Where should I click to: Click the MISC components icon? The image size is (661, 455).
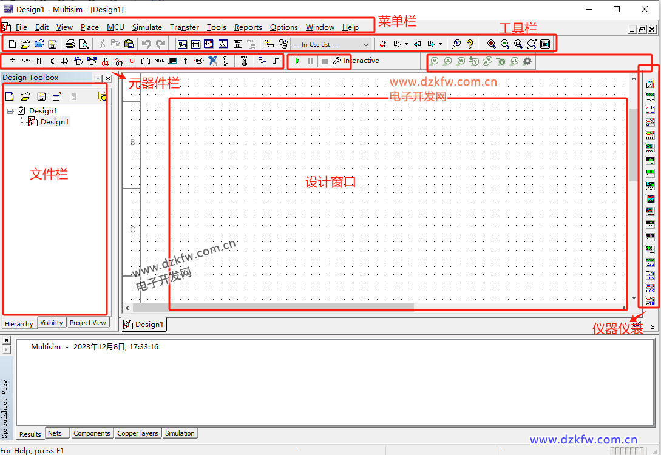pyautogui.click(x=159, y=61)
